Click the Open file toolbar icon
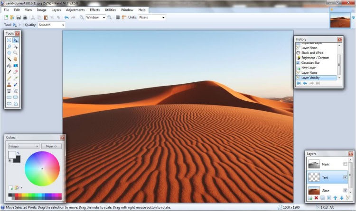 point(12,18)
